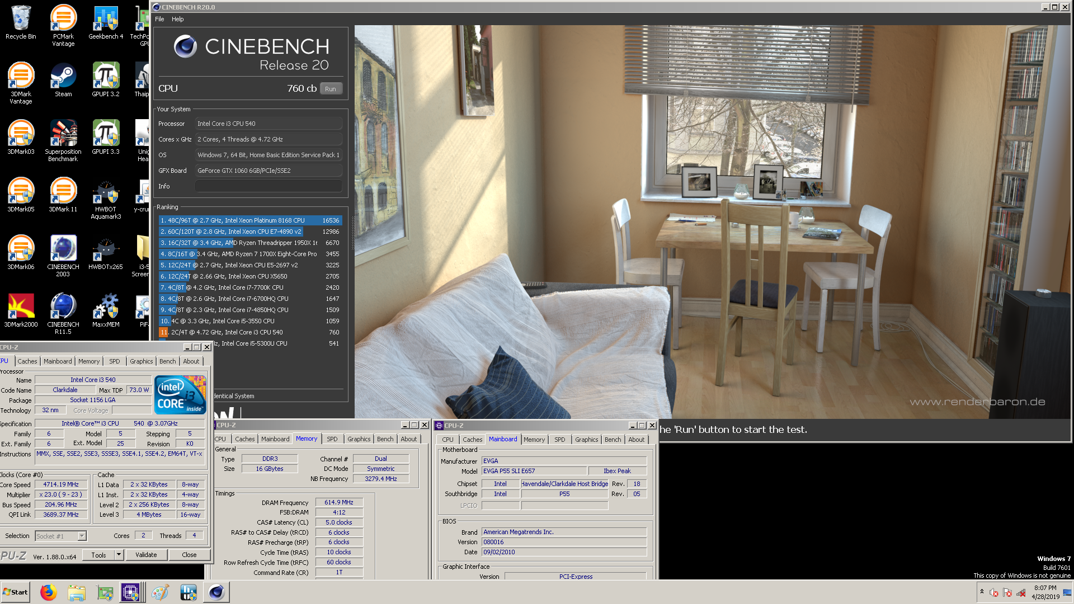Image resolution: width=1074 pixels, height=604 pixels.
Task: Open Geekbench 4 desktop shortcut
Action: [x=106, y=22]
